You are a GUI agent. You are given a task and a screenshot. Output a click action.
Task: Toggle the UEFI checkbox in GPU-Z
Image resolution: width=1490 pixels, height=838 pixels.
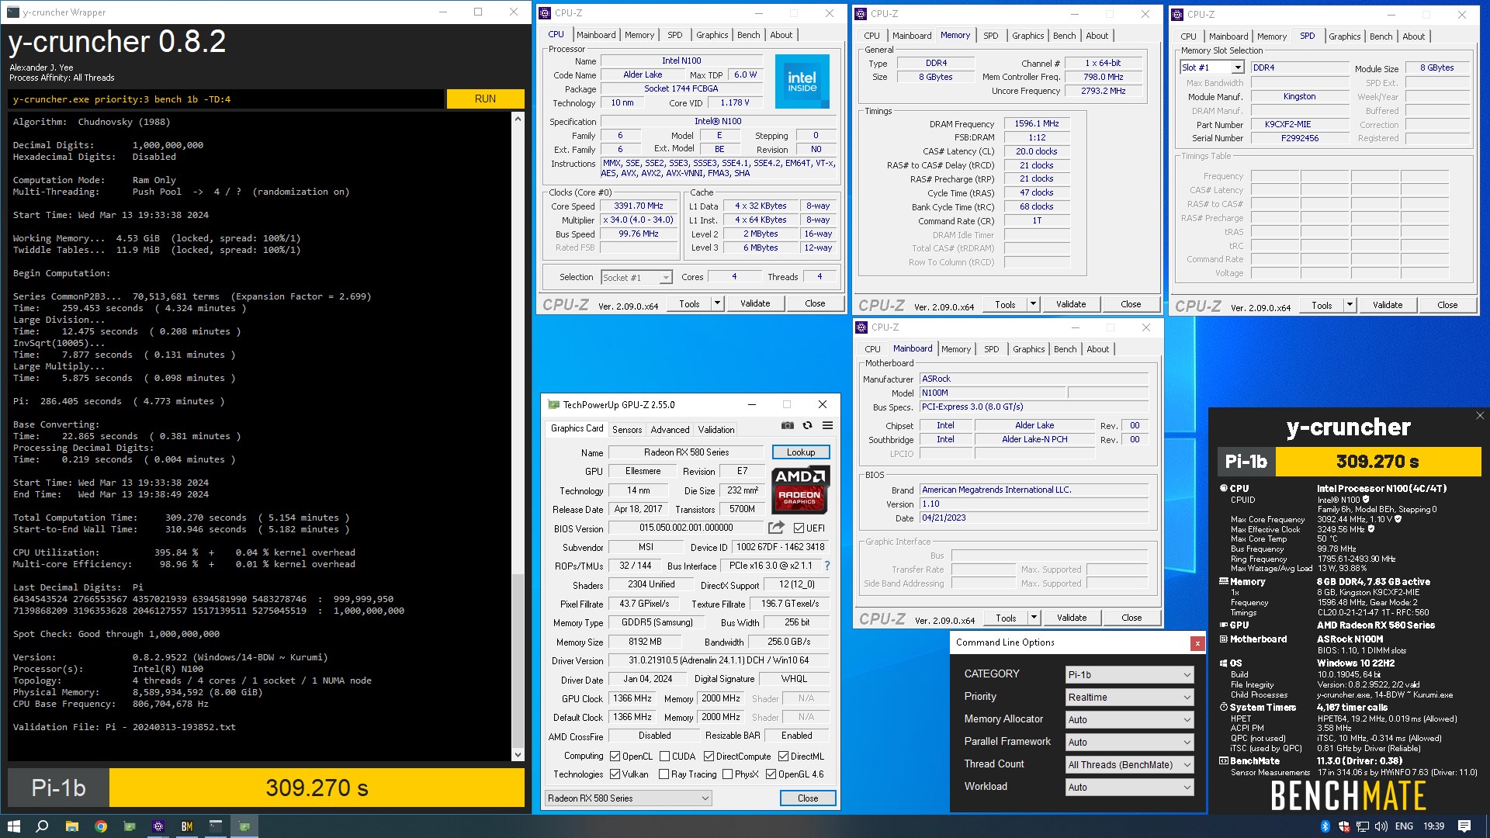point(799,528)
